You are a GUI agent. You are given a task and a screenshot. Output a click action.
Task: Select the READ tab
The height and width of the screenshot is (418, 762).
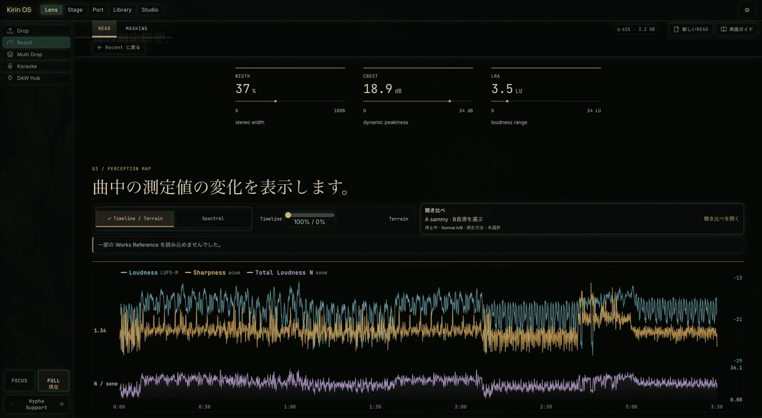point(104,29)
